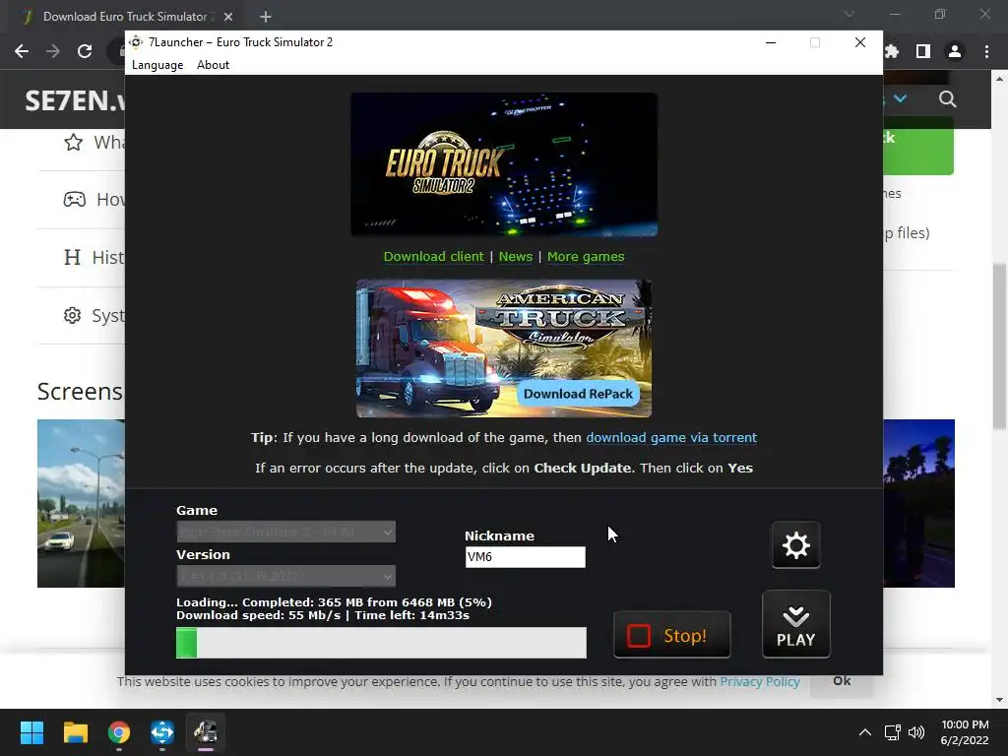Screen dimensions: 1008x756
Task: Click the PLAY button with arrows
Action: point(795,624)
